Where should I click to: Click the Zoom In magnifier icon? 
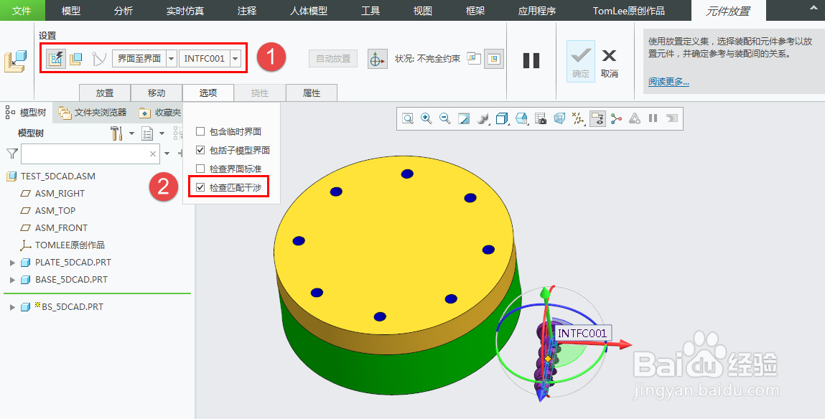click(x=427, y=118)
